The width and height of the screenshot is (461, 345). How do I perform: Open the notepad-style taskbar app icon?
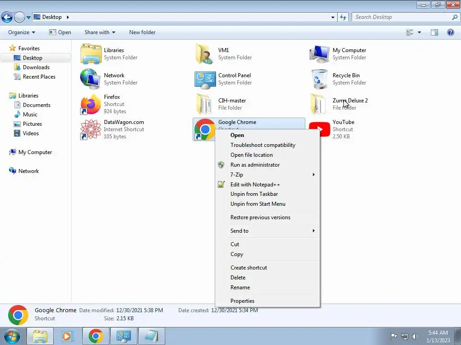[x=151, y=336]
